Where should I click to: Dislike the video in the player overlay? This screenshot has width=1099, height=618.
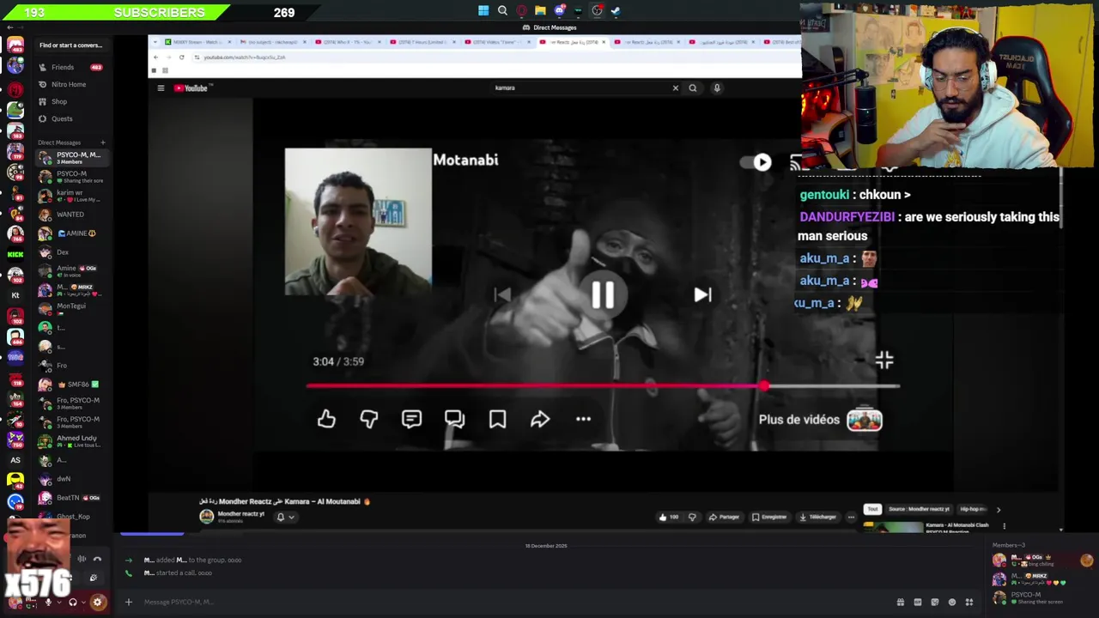tap(369, 419)
